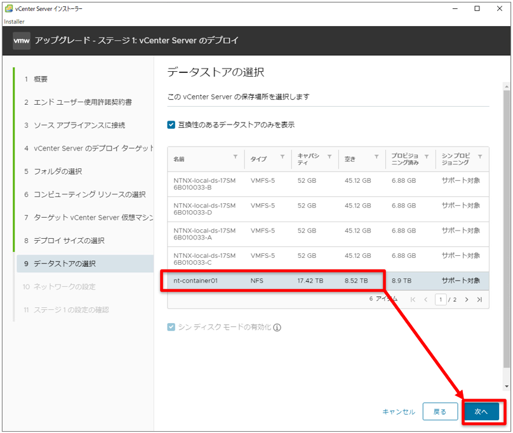The image size is (513, 433).
Task: Click the scrollbar up arrow
Action: pyautogui.click(x=507, y=87)
